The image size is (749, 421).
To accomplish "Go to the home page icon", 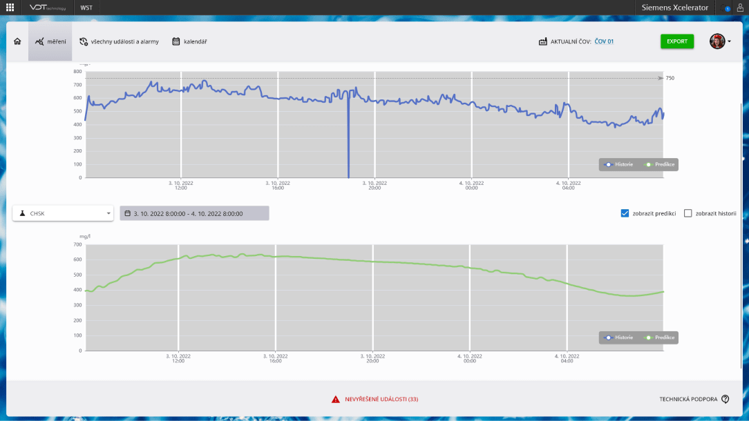I will pos(17,41).
